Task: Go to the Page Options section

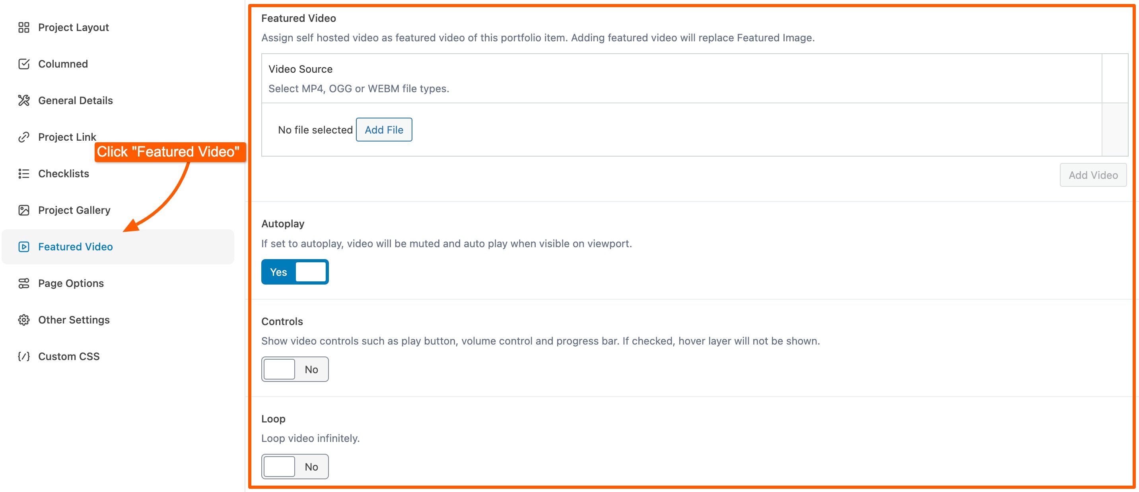Action: click(71, 283)
